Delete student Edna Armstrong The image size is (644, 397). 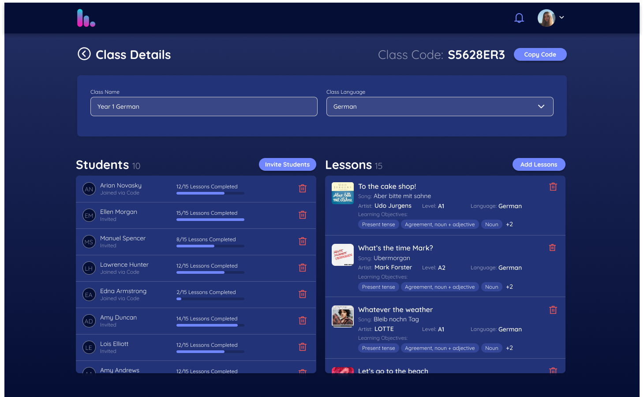click(303, 294)
